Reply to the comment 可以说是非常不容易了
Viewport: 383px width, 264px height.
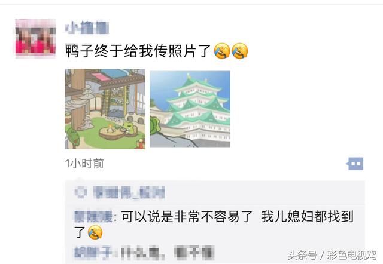(187, 216)
